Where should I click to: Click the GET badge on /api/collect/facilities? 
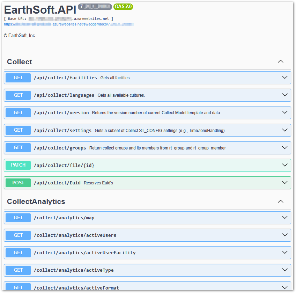tap(18, 78)
